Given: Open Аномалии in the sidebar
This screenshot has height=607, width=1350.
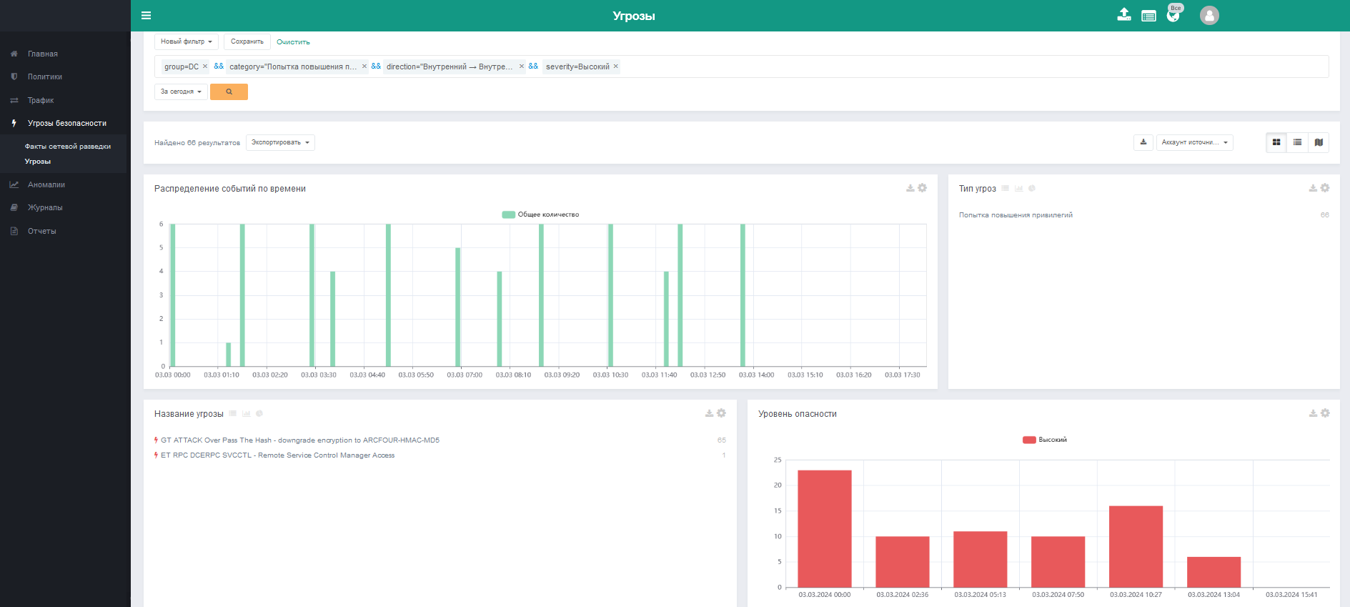Looking at the screenshot, I should pyautogui.click(x=46, y=184).
